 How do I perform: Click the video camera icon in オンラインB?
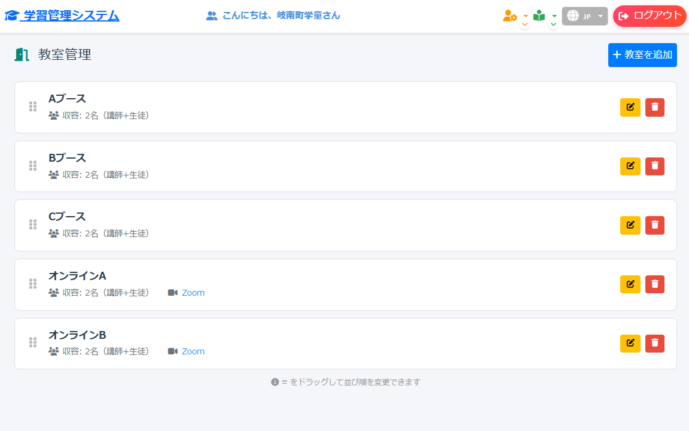(x=173, y=351)
